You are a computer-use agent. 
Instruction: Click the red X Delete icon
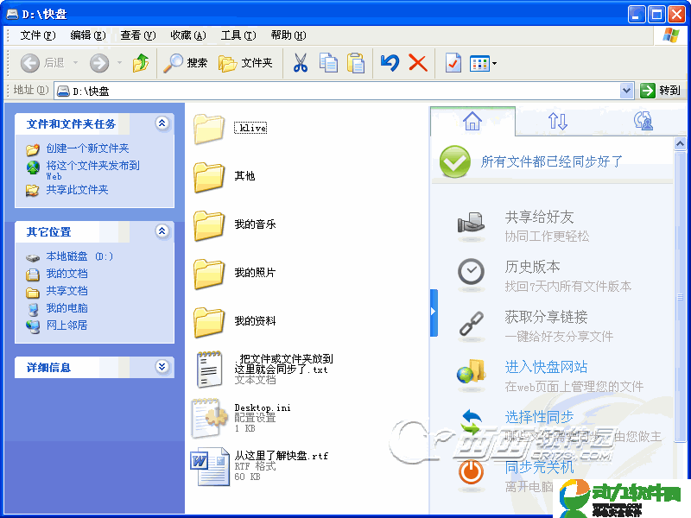click(417, 63)
